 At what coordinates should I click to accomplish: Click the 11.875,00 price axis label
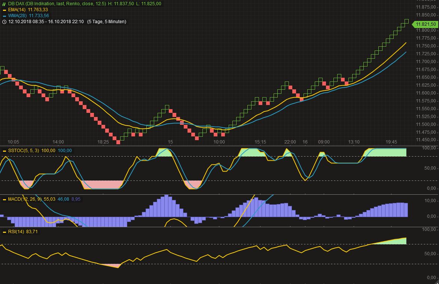(x=426, y=6)
